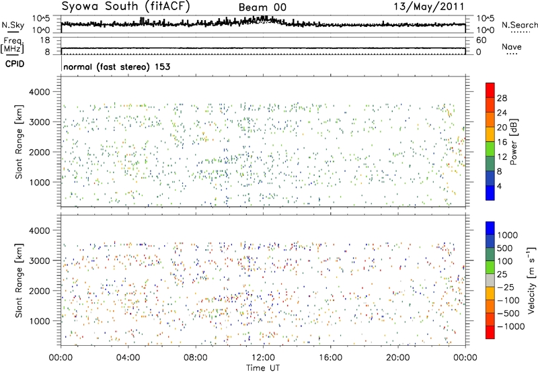Screen dimensions: 538x372
Task: Select the '4000' tick in the power panel
Action: (39, 92)
